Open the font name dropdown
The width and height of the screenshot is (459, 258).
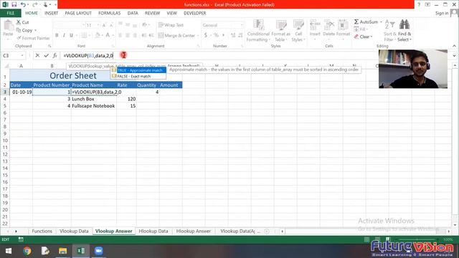point(83,25)
